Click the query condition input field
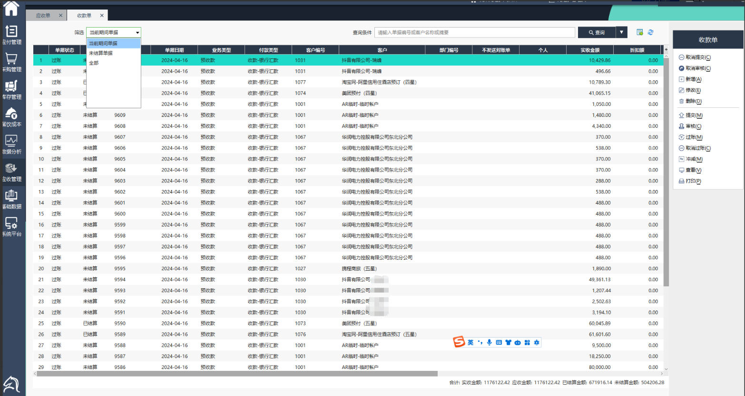Viewport: 745px width, 396px height. pos(474,32)
